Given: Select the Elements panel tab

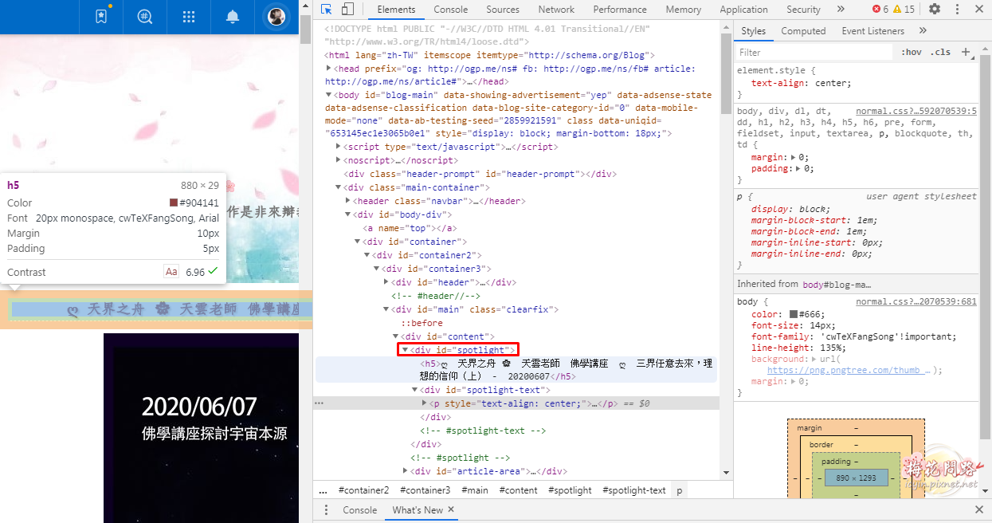Looking at the screenshot, I should click(396, 10).
